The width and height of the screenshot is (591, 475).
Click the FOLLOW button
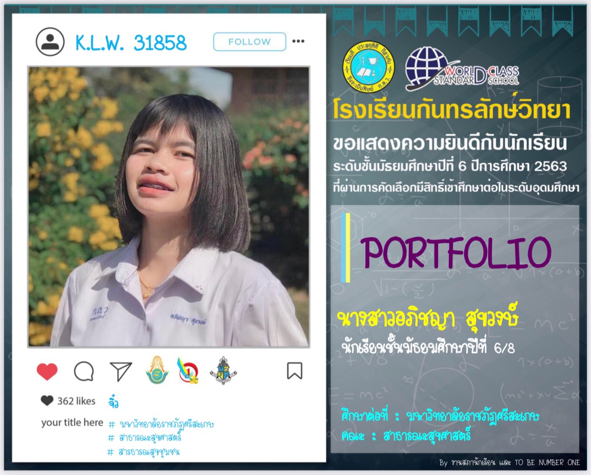click(249, 42)
